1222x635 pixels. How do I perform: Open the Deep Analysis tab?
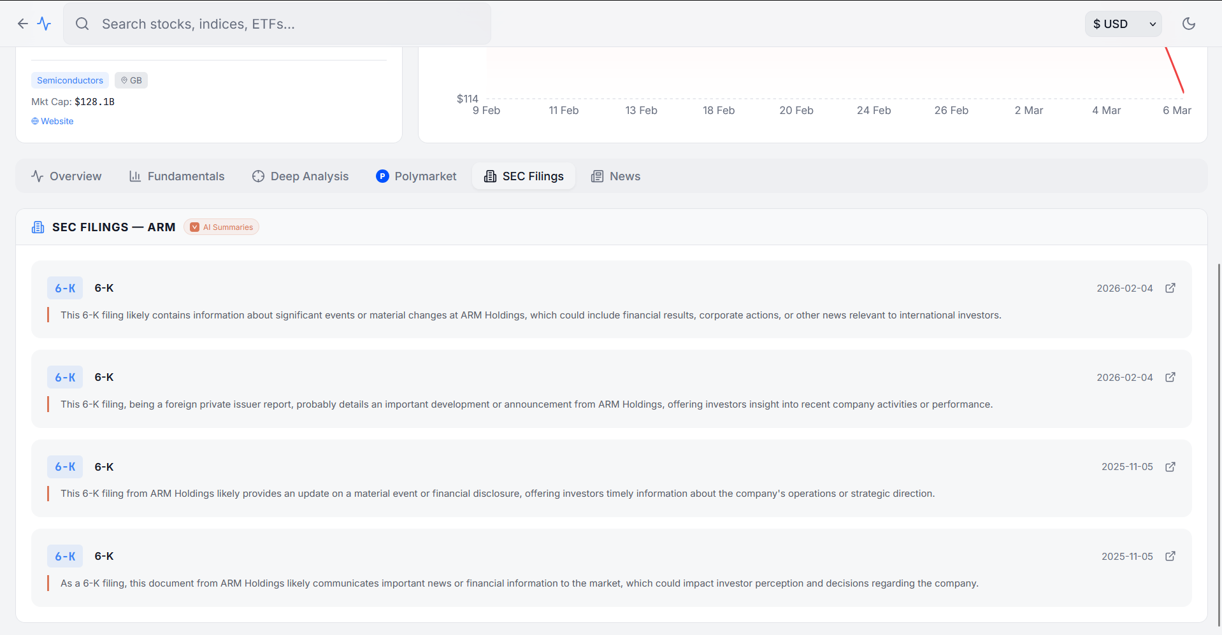[300, 176]
